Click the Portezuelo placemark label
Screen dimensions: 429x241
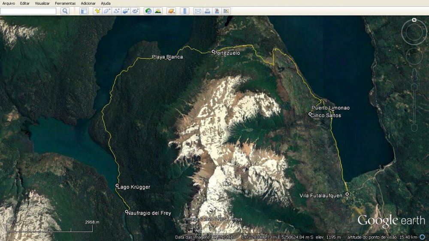point(228,53)
